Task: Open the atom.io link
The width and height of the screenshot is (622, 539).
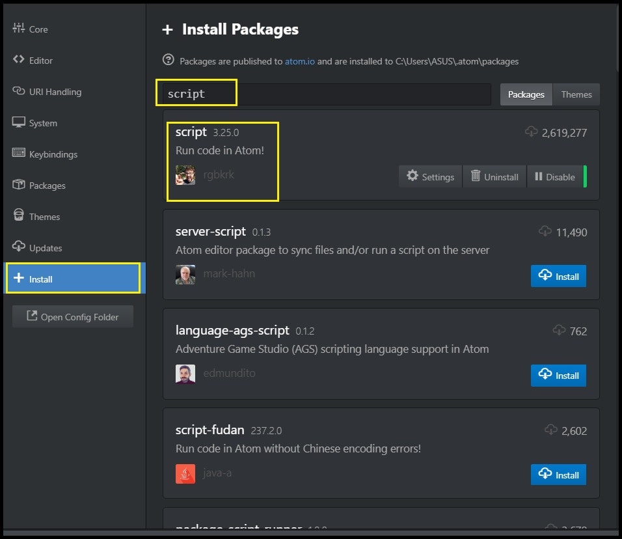Action: (299, 61)
